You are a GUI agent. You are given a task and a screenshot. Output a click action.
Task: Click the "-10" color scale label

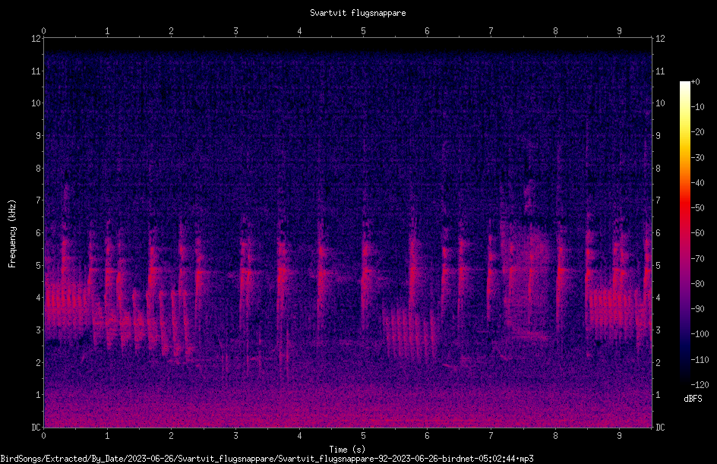click(697, 107)
